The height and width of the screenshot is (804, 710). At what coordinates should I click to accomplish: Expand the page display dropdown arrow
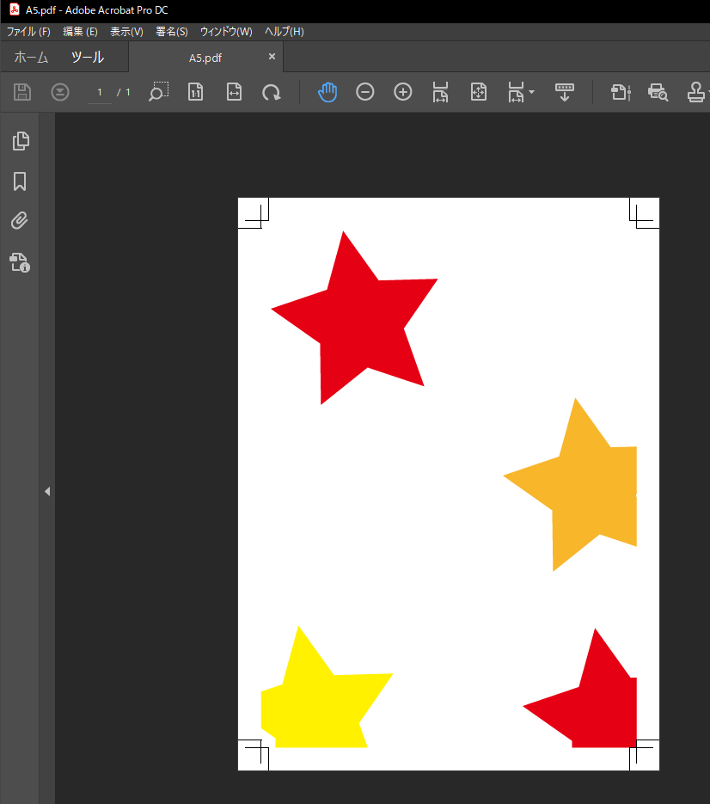[x=532, y=92]
